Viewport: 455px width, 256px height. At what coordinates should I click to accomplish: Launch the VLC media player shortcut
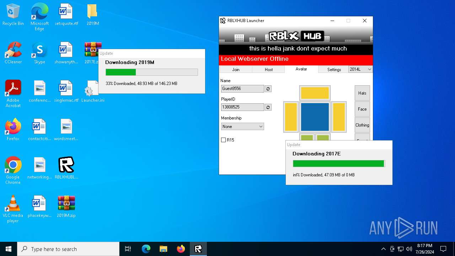pos(13,209)
